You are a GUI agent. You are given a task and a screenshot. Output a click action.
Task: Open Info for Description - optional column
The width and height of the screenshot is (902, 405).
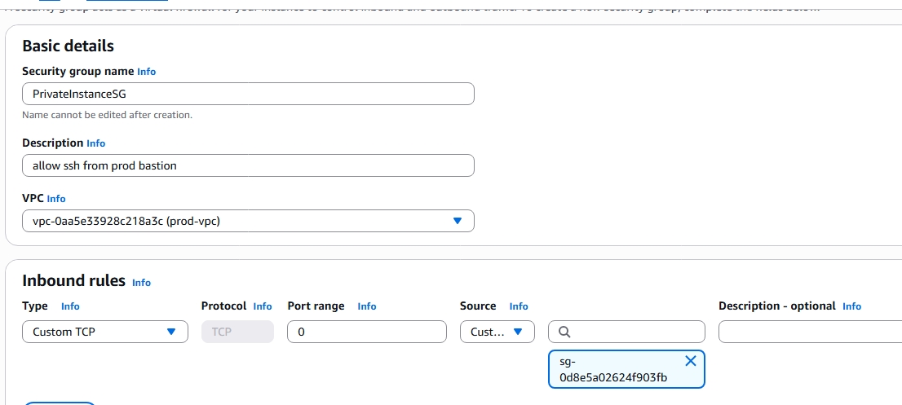[x=851, y=306]
